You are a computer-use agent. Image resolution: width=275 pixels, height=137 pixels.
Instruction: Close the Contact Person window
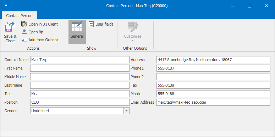click(x=266, y=6)
